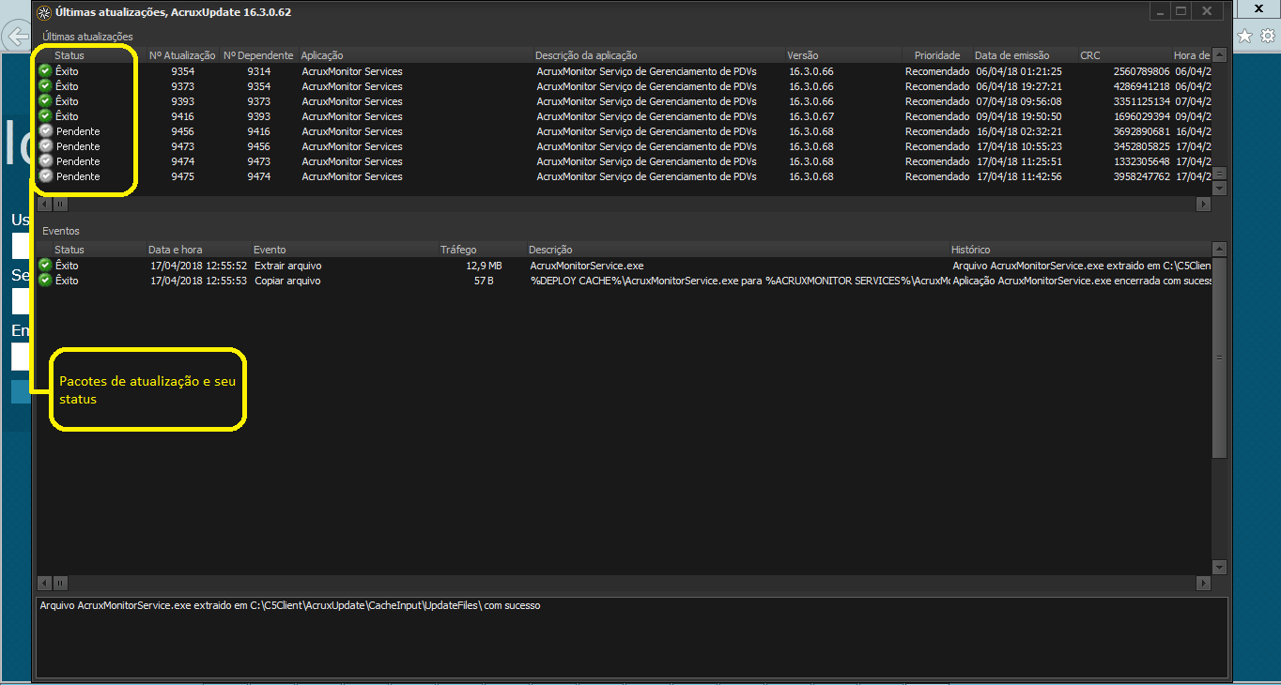This screenshot has width=1281, height=685.
Task: Click success status icon of update Nº 9416
Action: [x=45, y=115]
